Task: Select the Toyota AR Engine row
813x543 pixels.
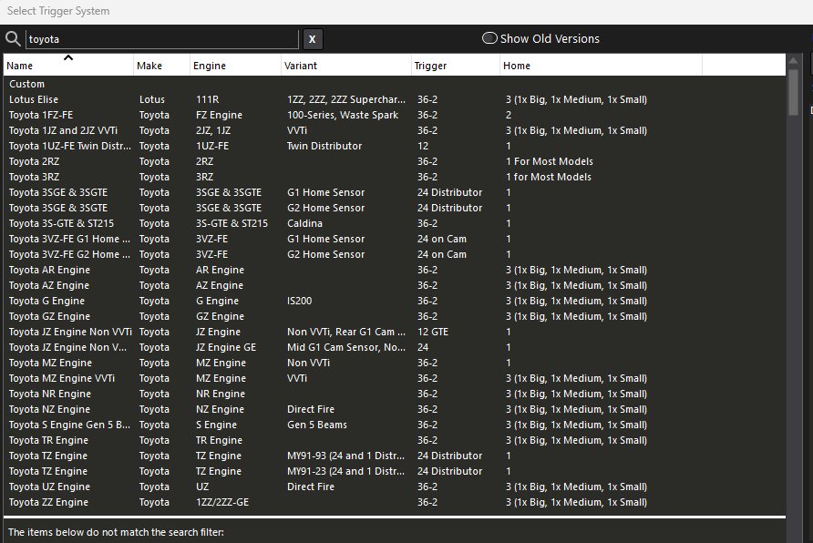Action: click(x=394, y=270)
